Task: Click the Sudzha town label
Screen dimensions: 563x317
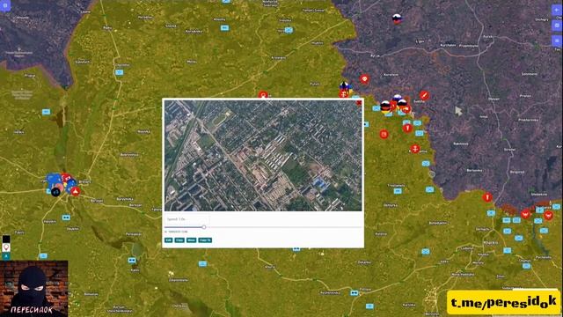Action: click(x=419, y=102)
